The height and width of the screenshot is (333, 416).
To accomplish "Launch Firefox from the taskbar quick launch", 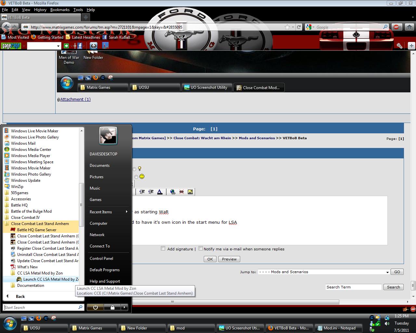I will pos(38,318).
